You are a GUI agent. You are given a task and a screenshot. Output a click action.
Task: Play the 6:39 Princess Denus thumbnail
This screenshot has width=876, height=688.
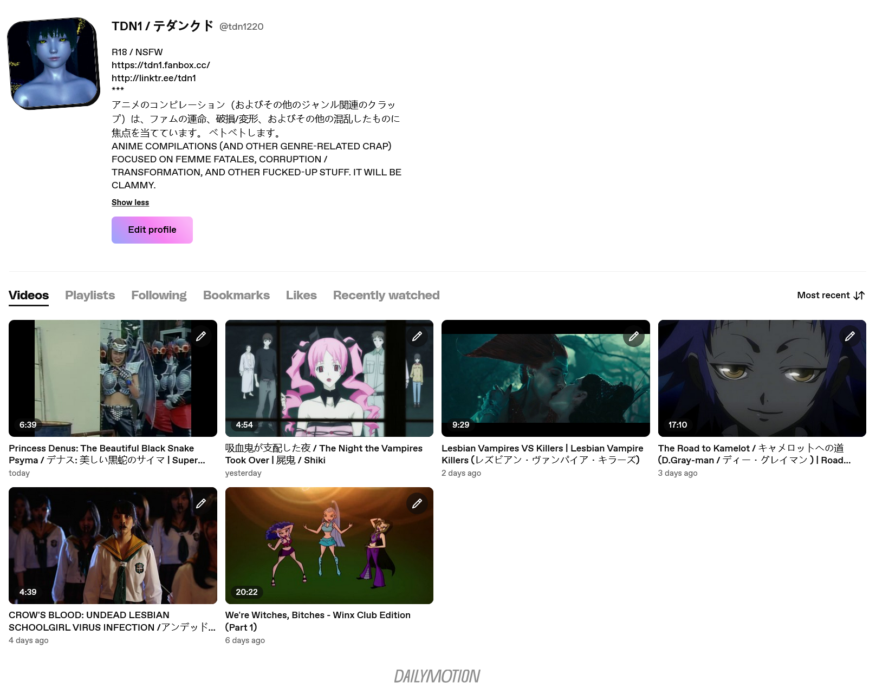tap(113, 378)
